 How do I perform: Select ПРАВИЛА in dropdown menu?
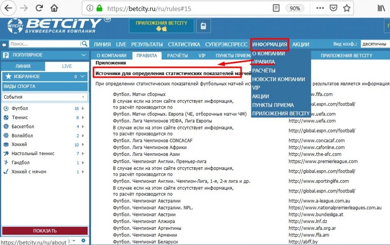[264, 62]
